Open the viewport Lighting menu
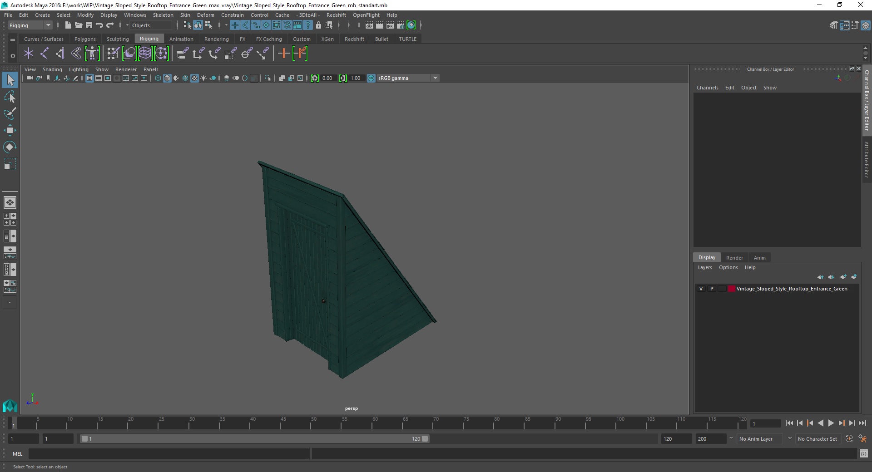The image size is (872, 472). (79, 69)
